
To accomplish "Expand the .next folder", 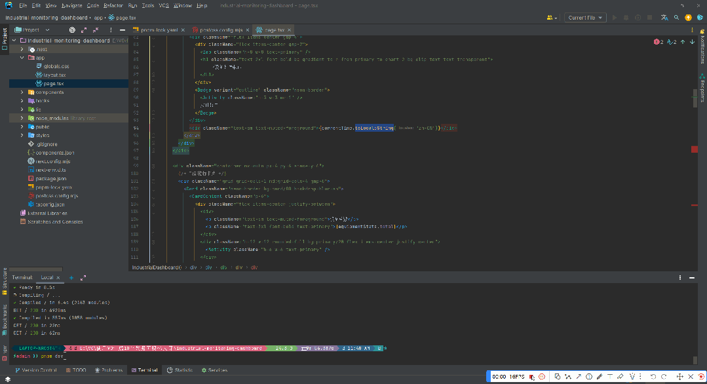I will pyautogui.click(x=22, y=49).
